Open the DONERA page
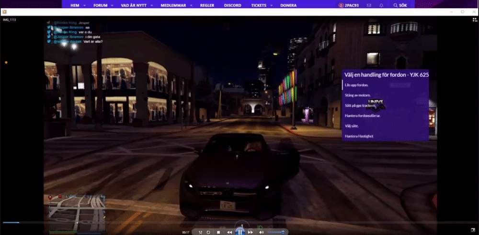 (x=288, y=5)
